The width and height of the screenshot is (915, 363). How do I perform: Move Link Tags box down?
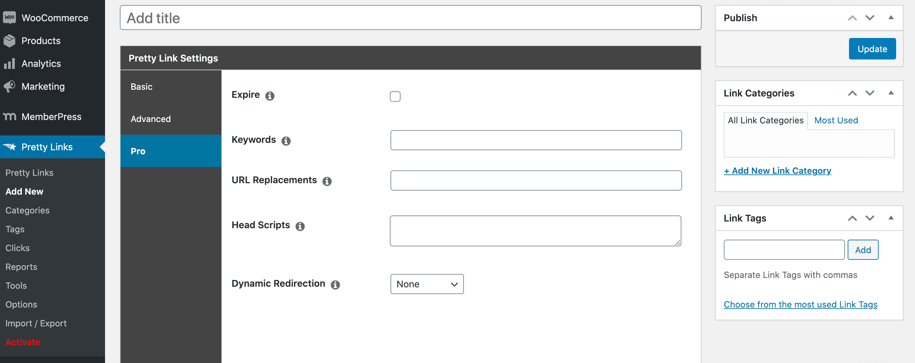tap(870, 218)
